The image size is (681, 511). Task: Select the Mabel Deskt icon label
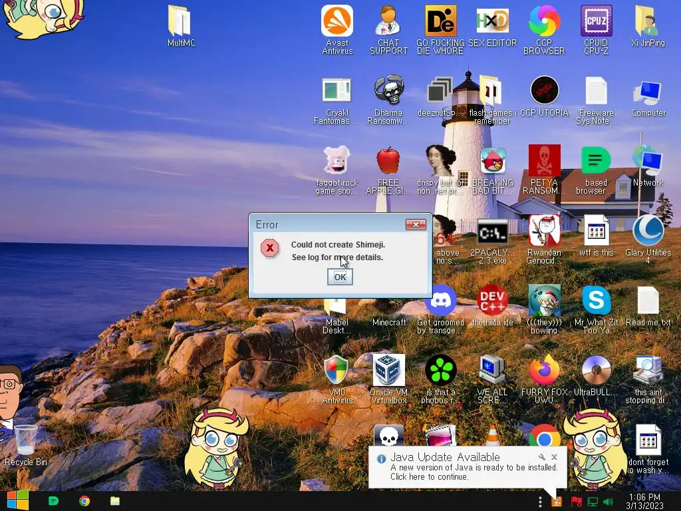(337, 326)
